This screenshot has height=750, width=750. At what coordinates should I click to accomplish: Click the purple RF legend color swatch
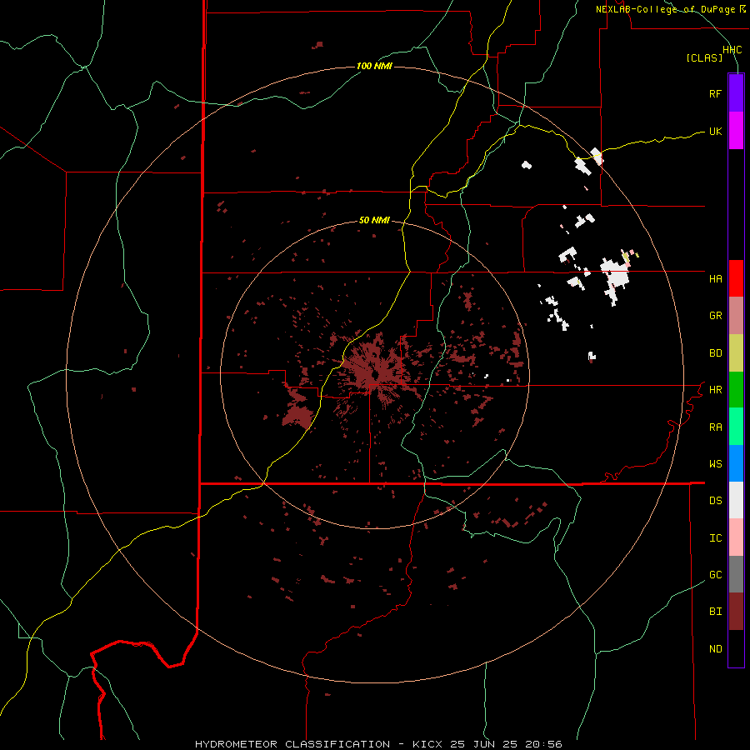(736, 93)
